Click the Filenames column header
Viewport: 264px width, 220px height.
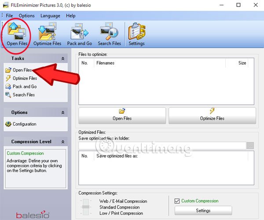[160, 63]
